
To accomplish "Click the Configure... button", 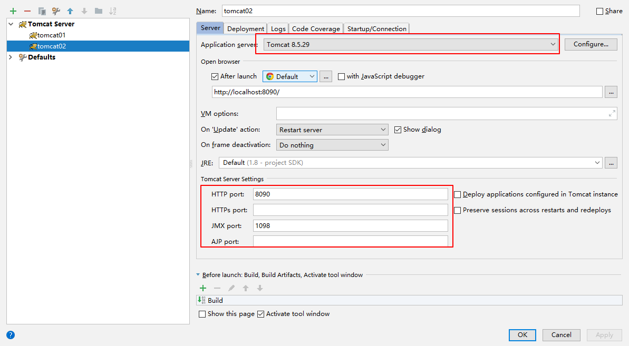I will point(591,44).
